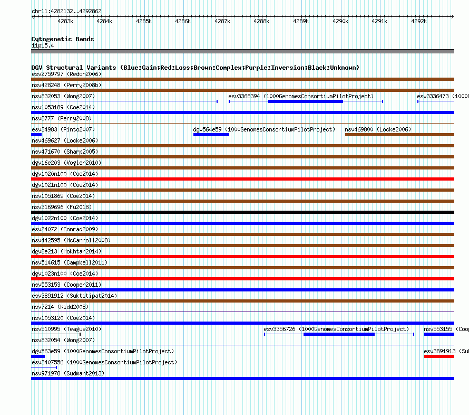This screenshot has width=469, height=415.
Task: Click dgv1021n100 (Coe2014) label
Action: (65, 185)
